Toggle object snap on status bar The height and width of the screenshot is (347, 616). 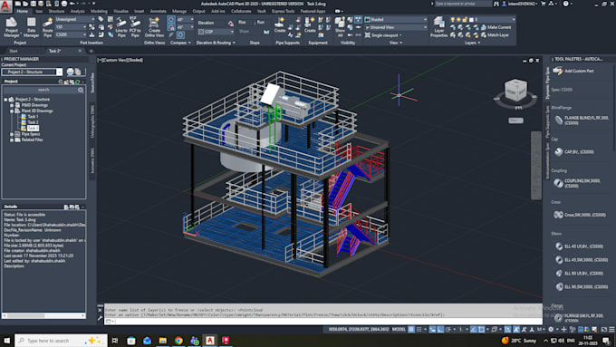481,329
